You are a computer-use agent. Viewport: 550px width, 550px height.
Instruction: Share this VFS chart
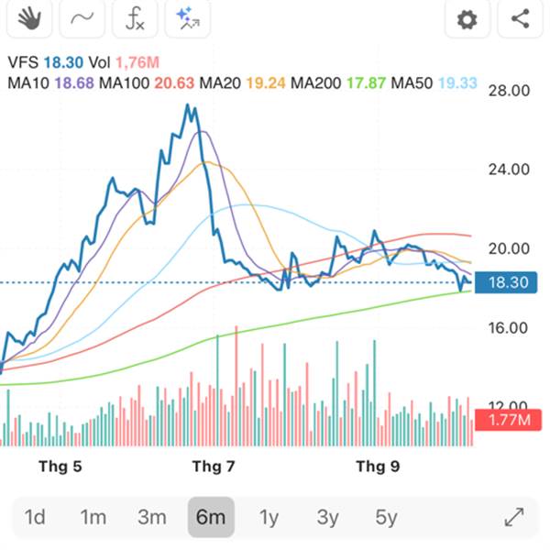point(521,18)
